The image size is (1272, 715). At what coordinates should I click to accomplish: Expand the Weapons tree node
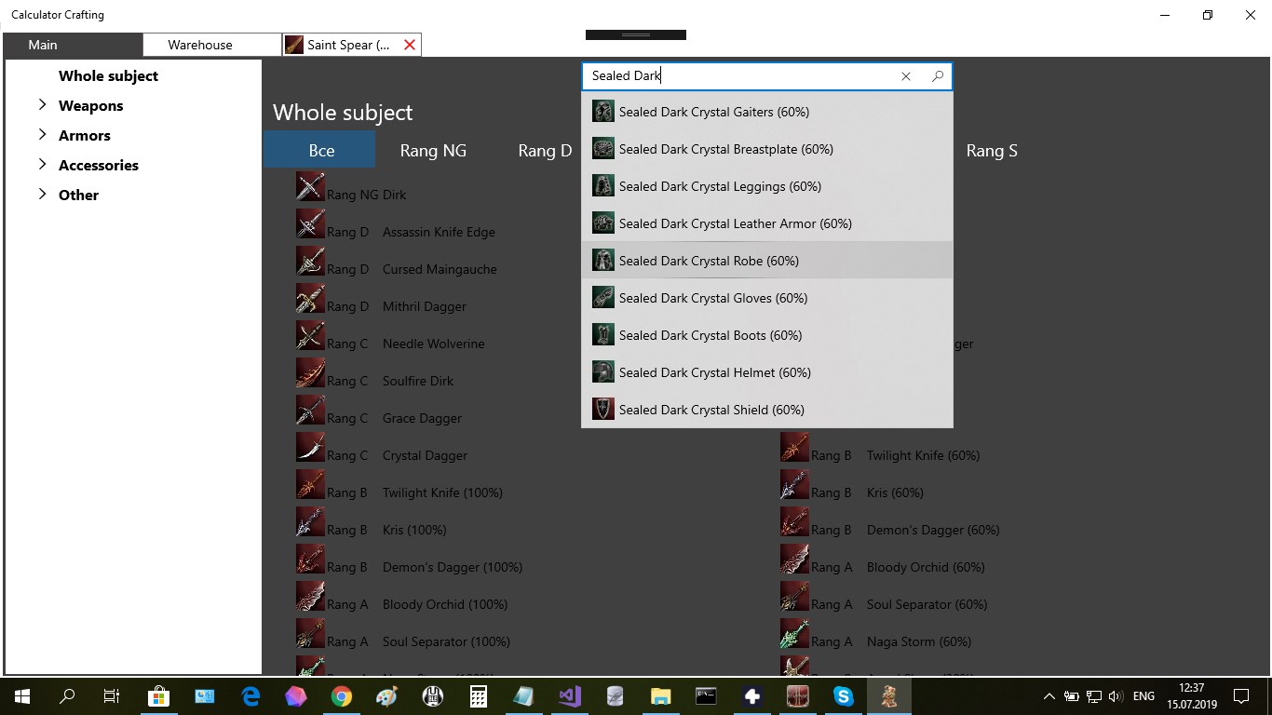click(42, 105)
